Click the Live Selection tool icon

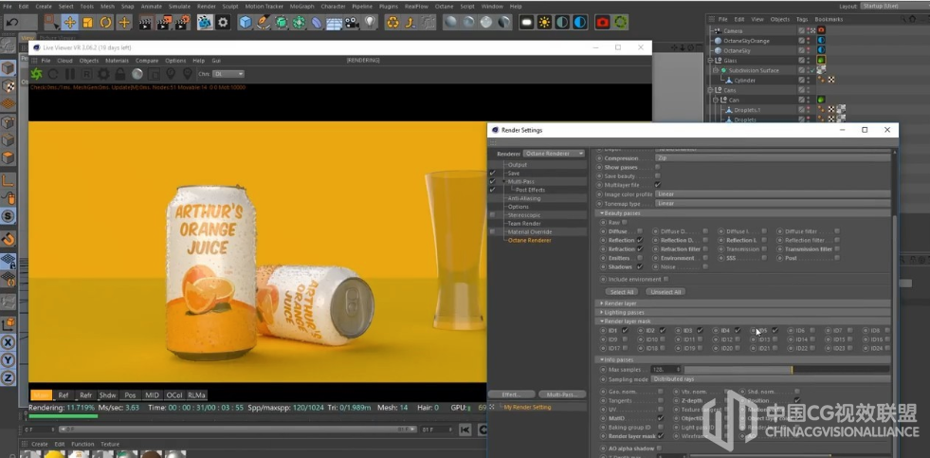[x=52, y=23]
